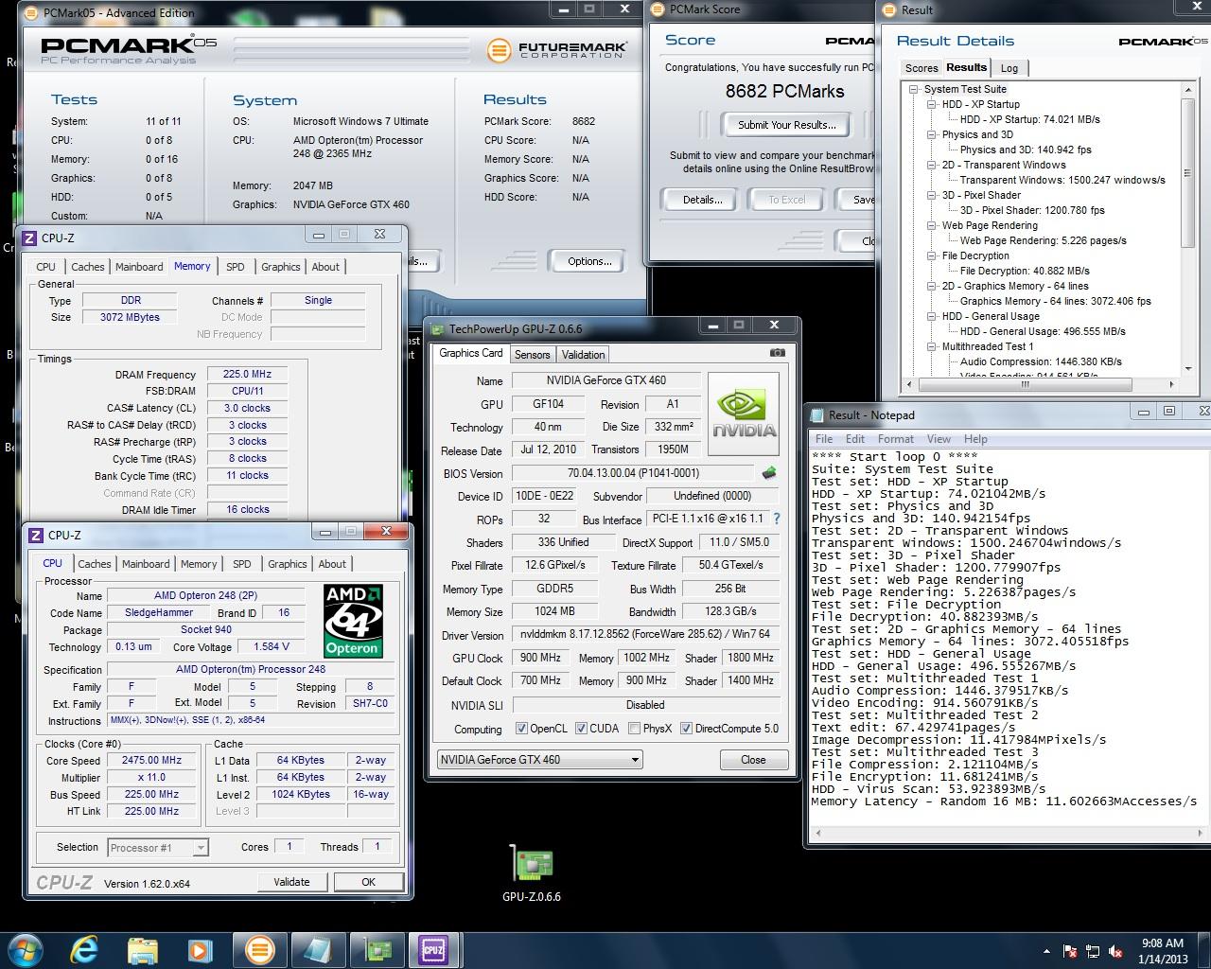Screen dimensions: 1211x969
Task: Open the GPU-Z.0.6.6 desktop icon
Action: coord(532,872)
